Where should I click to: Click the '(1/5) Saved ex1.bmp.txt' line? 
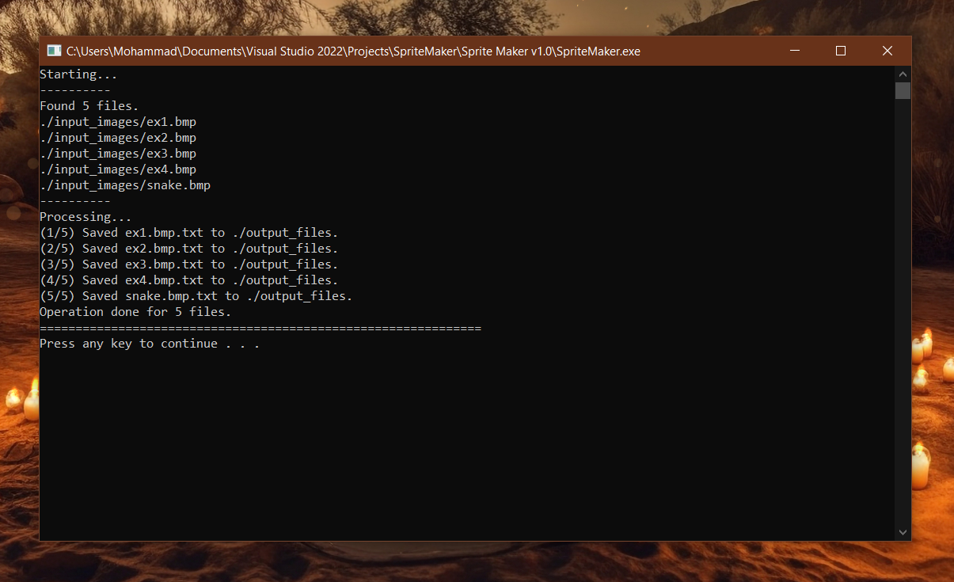189,233
